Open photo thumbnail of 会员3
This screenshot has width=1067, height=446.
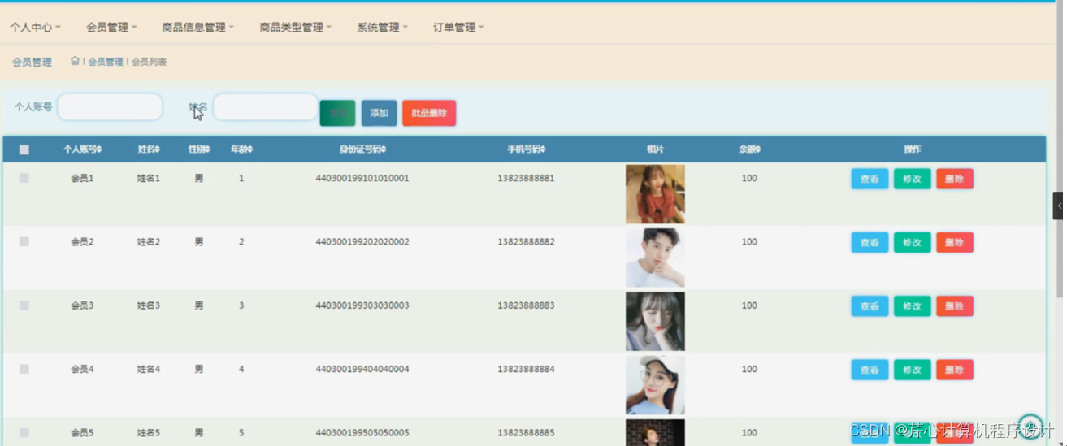(655, 322)
